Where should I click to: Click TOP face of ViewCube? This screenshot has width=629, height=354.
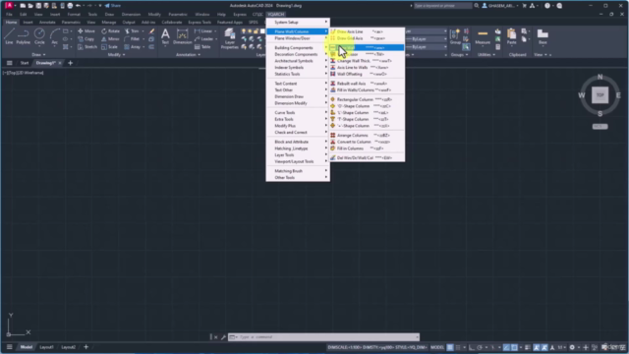coord(600,95)
